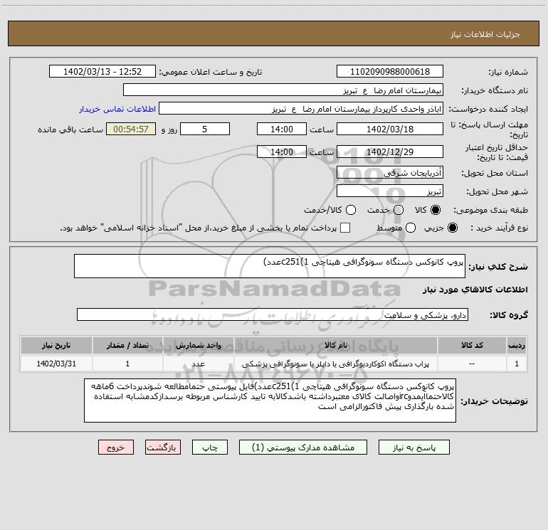Click the اطلاعات کالاهای مورد نیاز section heading
Viewport: 548px width, 530px height.
coord(475,290)
